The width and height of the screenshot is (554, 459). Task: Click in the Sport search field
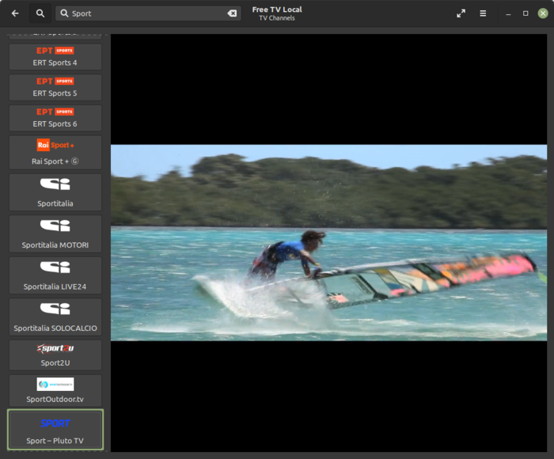click(146, 13)
